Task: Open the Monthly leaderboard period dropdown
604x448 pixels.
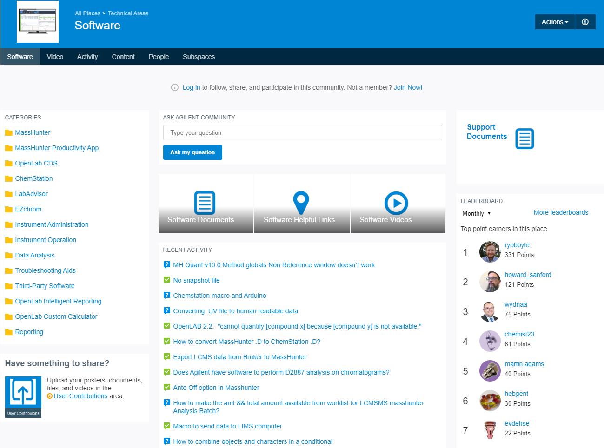Action: (477, 213)
